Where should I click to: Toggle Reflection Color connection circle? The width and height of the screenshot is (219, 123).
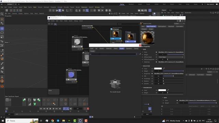152,69
